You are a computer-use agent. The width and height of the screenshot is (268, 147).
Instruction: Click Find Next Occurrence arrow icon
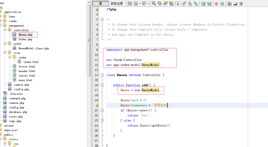[x=165, y=4]
